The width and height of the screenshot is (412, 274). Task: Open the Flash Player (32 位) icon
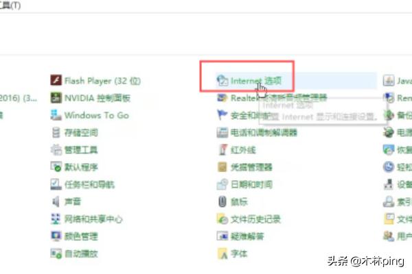tap(56, 80)
